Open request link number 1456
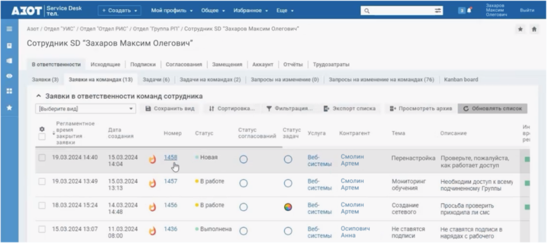Image resolution: width=547 pixels, height=243 pixels. (x=170, y=205)
